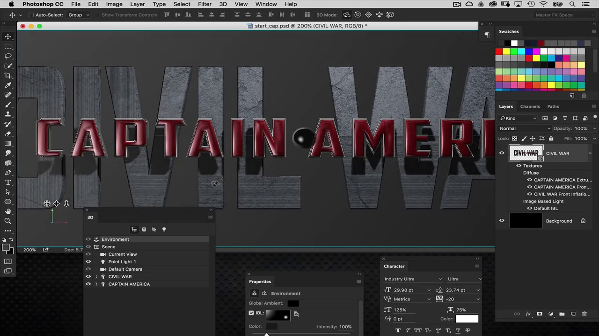Click Strikethrough button in Character panel

(467, 330)
